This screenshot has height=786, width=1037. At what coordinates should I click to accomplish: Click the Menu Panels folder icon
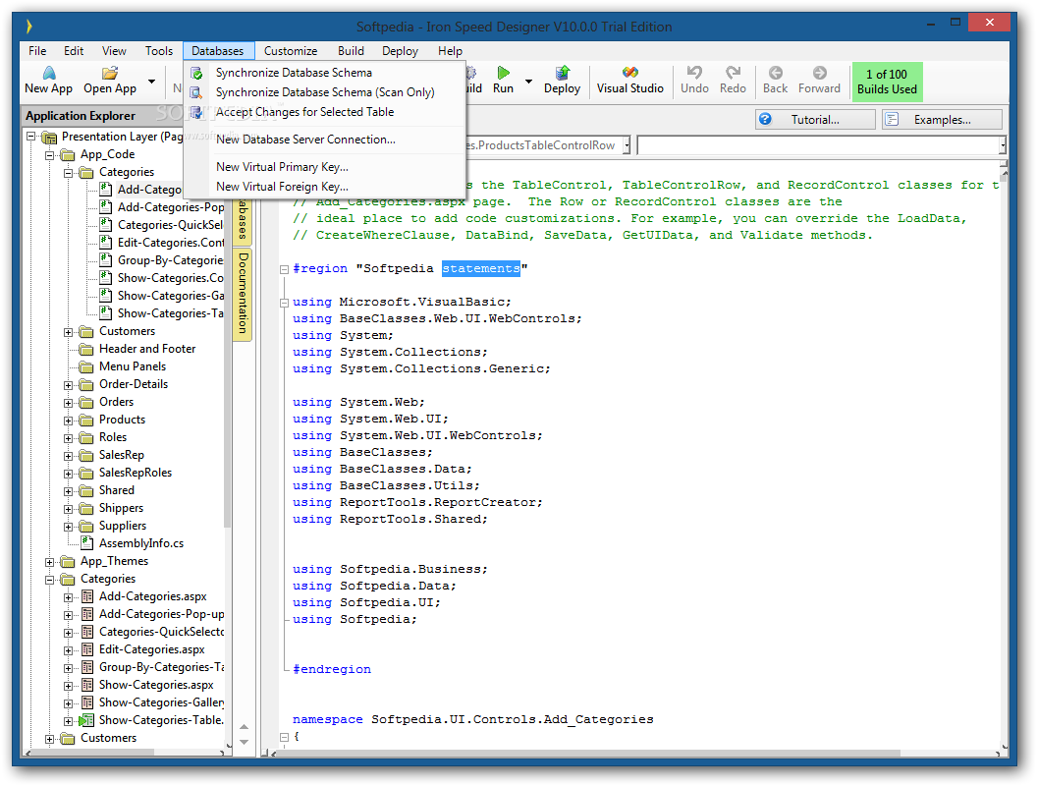[86, 366]
